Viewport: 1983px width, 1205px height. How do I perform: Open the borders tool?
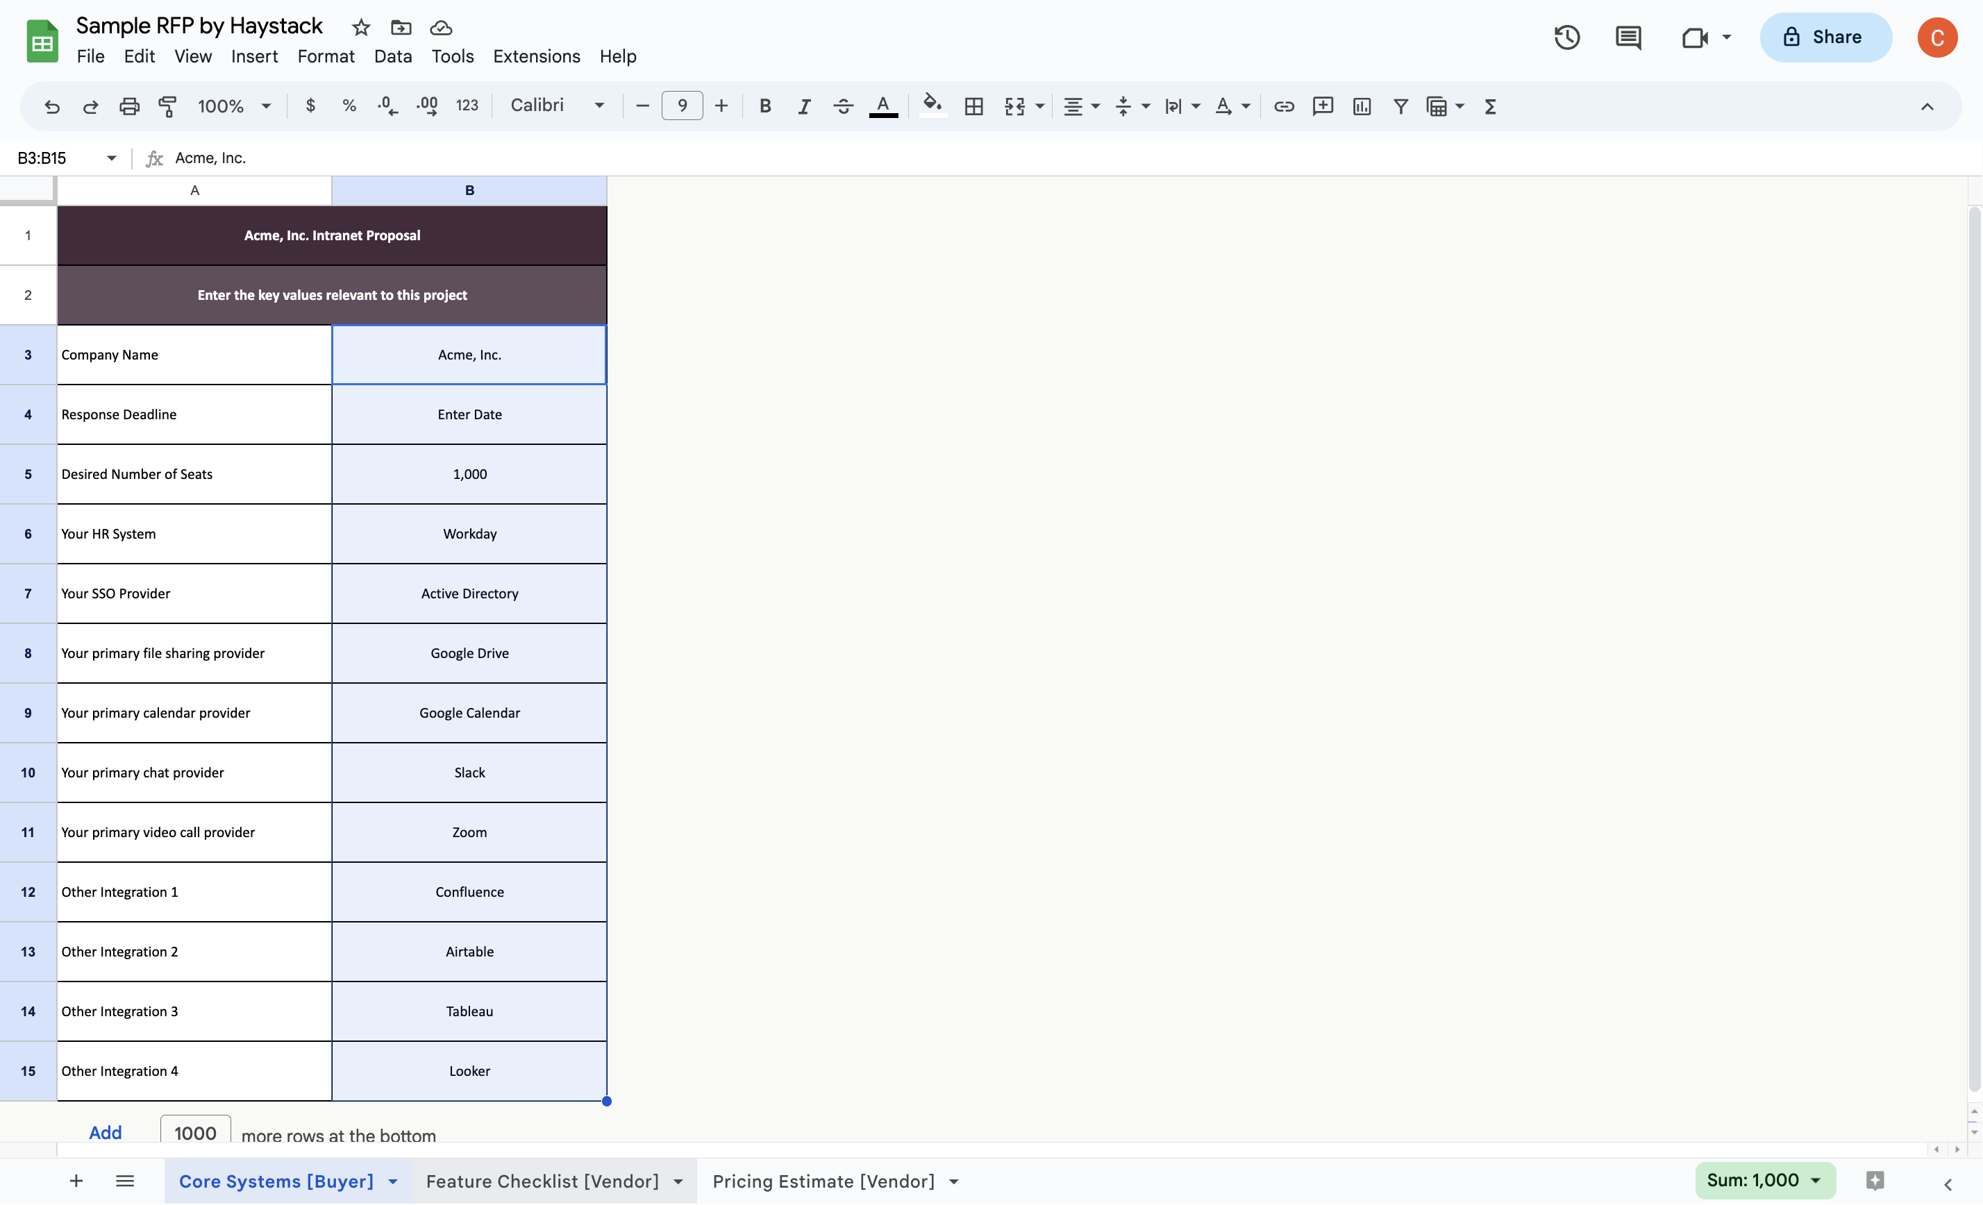[x=973, y=106]
